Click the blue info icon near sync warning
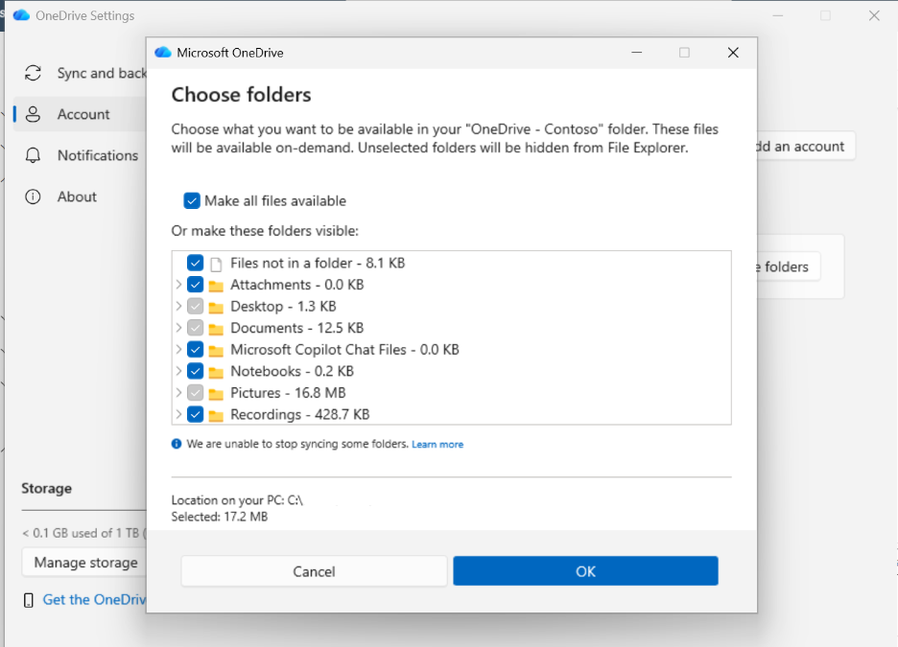898x647 pixels. (177, 444)
